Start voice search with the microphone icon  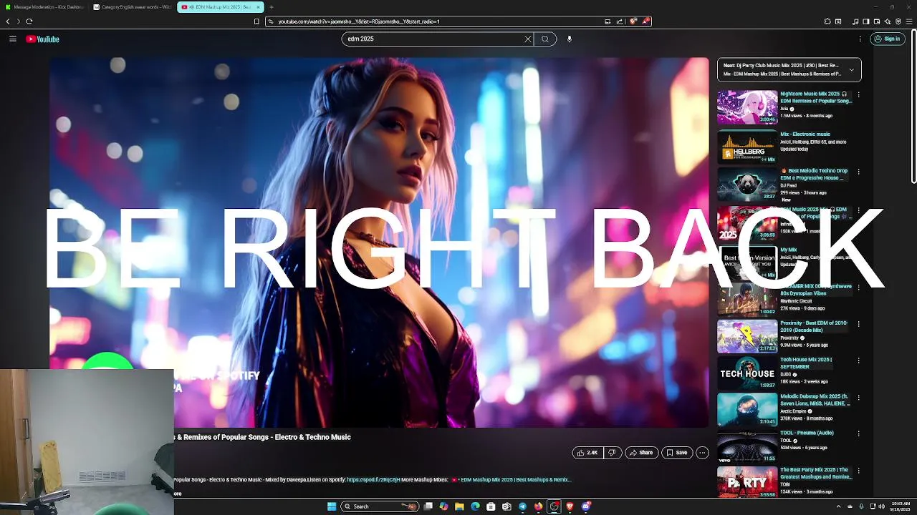pyautogui.click(x=570, y=39)
